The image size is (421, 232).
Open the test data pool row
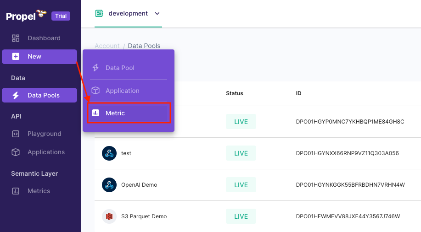tap(126, 153)
